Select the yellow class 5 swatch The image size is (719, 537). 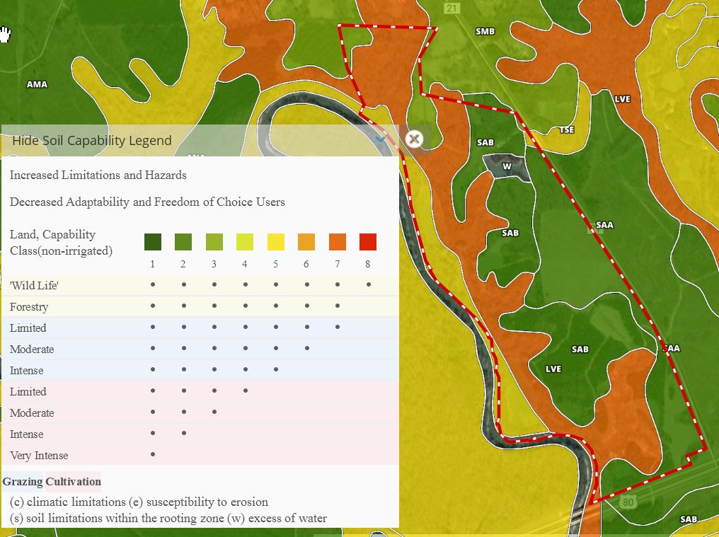275,242
